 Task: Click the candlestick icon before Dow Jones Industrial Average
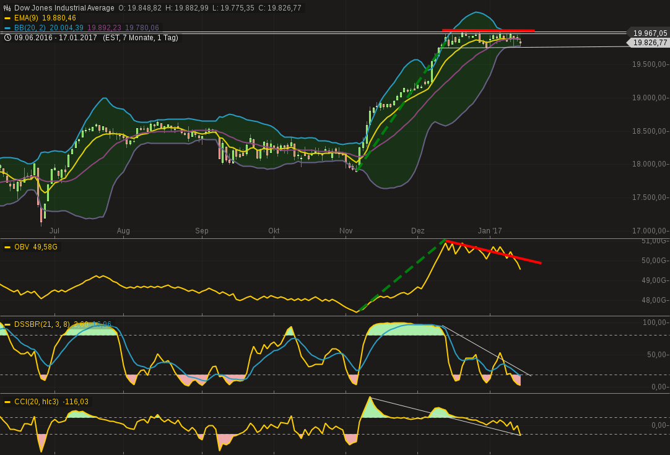coord(7,8)
